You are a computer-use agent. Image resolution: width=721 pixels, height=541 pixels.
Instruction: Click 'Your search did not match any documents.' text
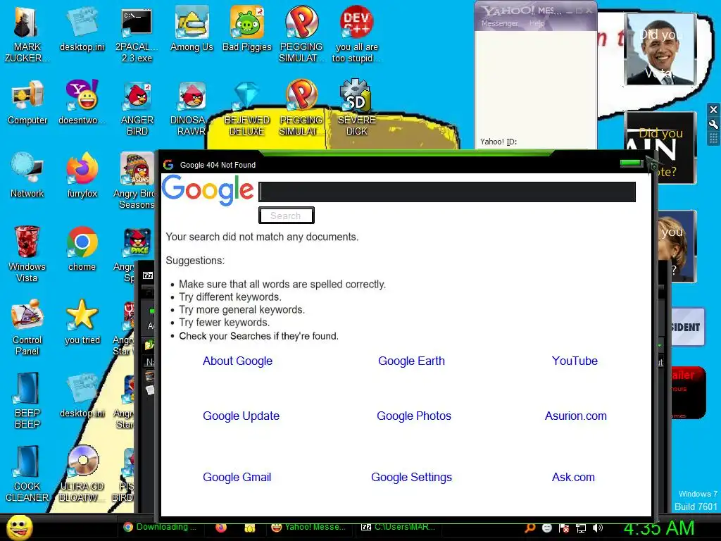[262, 237]
